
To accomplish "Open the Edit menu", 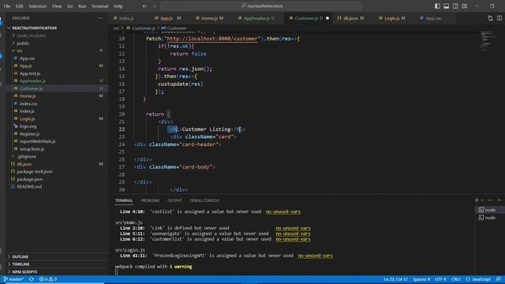I will (19, 6).
